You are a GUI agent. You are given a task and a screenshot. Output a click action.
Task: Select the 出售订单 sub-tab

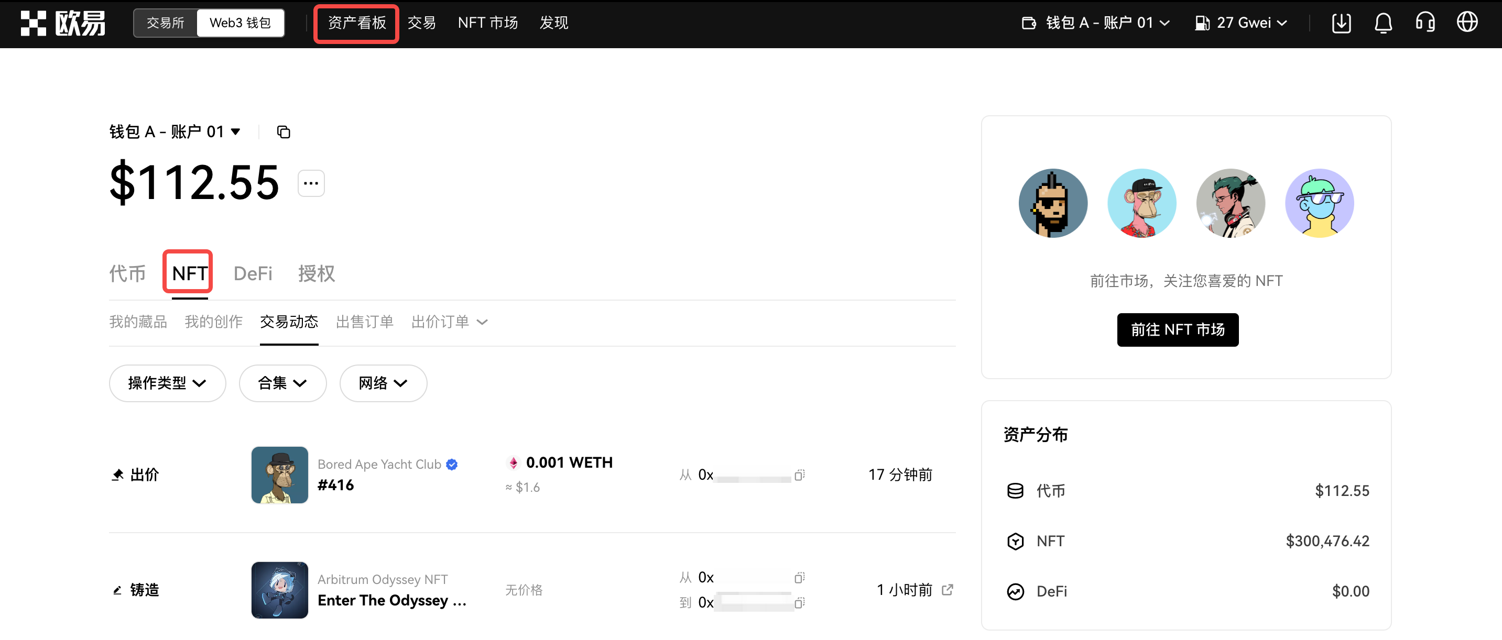(364, 322)
